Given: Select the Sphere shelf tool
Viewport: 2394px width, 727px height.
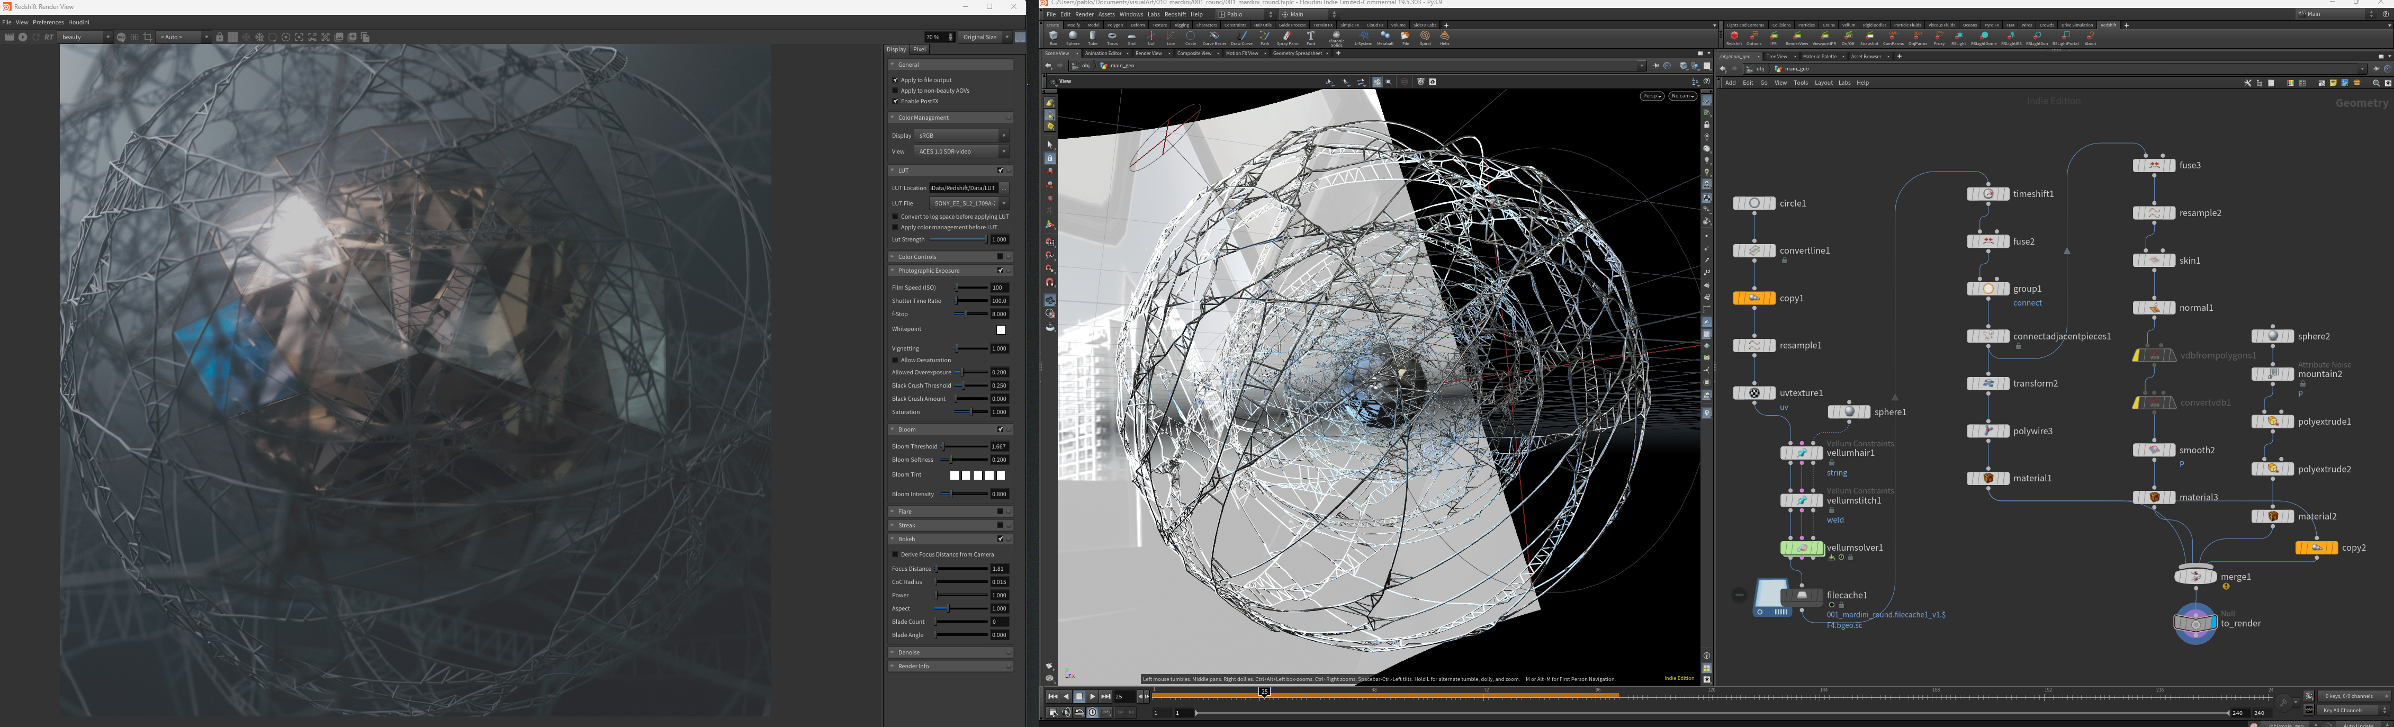Looking at the screenshot, I should coord(1073,38).
